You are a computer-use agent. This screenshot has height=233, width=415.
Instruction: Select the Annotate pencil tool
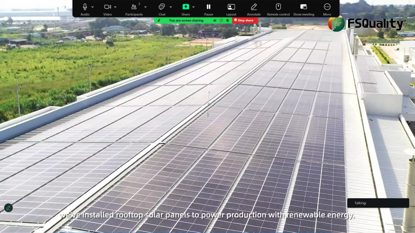tap(254, 7)
